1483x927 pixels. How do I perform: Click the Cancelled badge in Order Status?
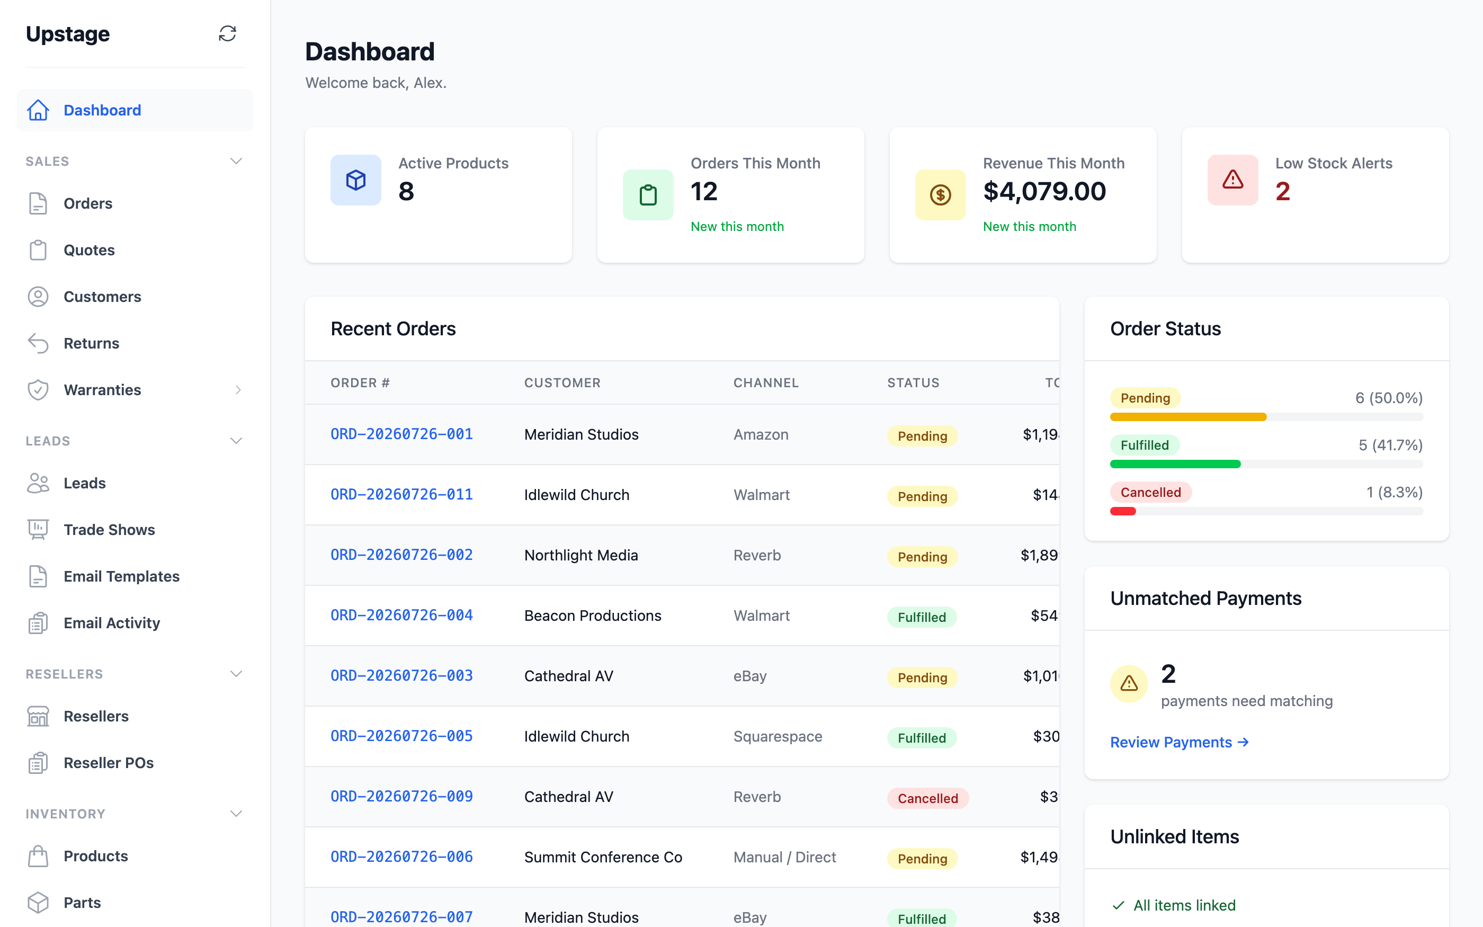click(x=1150, y=492)
